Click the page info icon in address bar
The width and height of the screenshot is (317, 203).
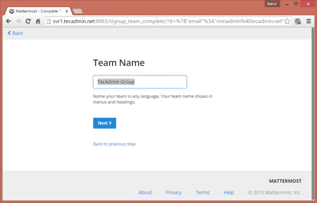48,21
